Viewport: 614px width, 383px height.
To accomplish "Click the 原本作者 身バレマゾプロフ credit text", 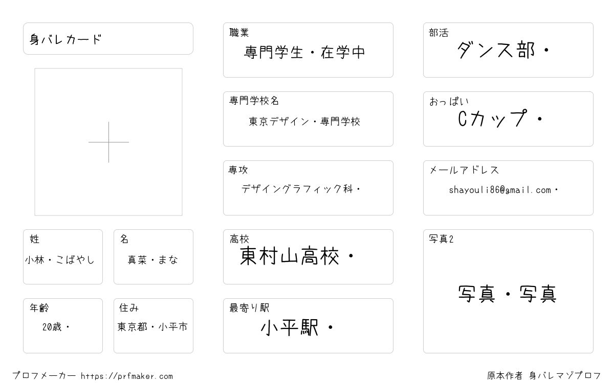I will coord(544,375).
